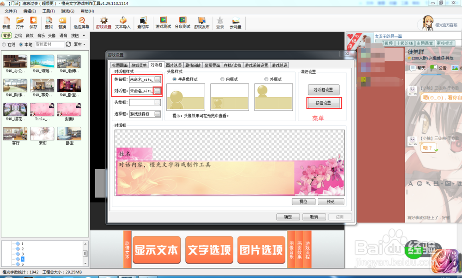Switch head style to 内框式
This screenshot has height=278, width=462.
tap(221, 79)
